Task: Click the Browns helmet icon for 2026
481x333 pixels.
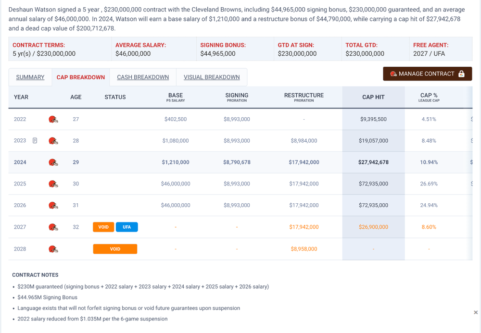Action: [x=53, y=206]
